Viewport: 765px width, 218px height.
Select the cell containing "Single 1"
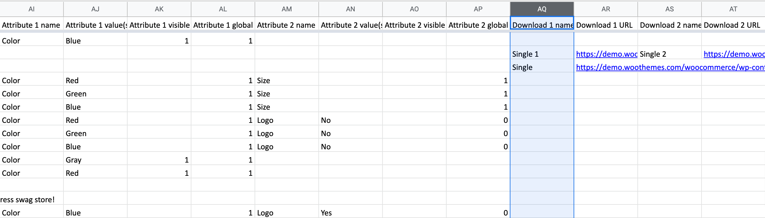pos(542,54)
